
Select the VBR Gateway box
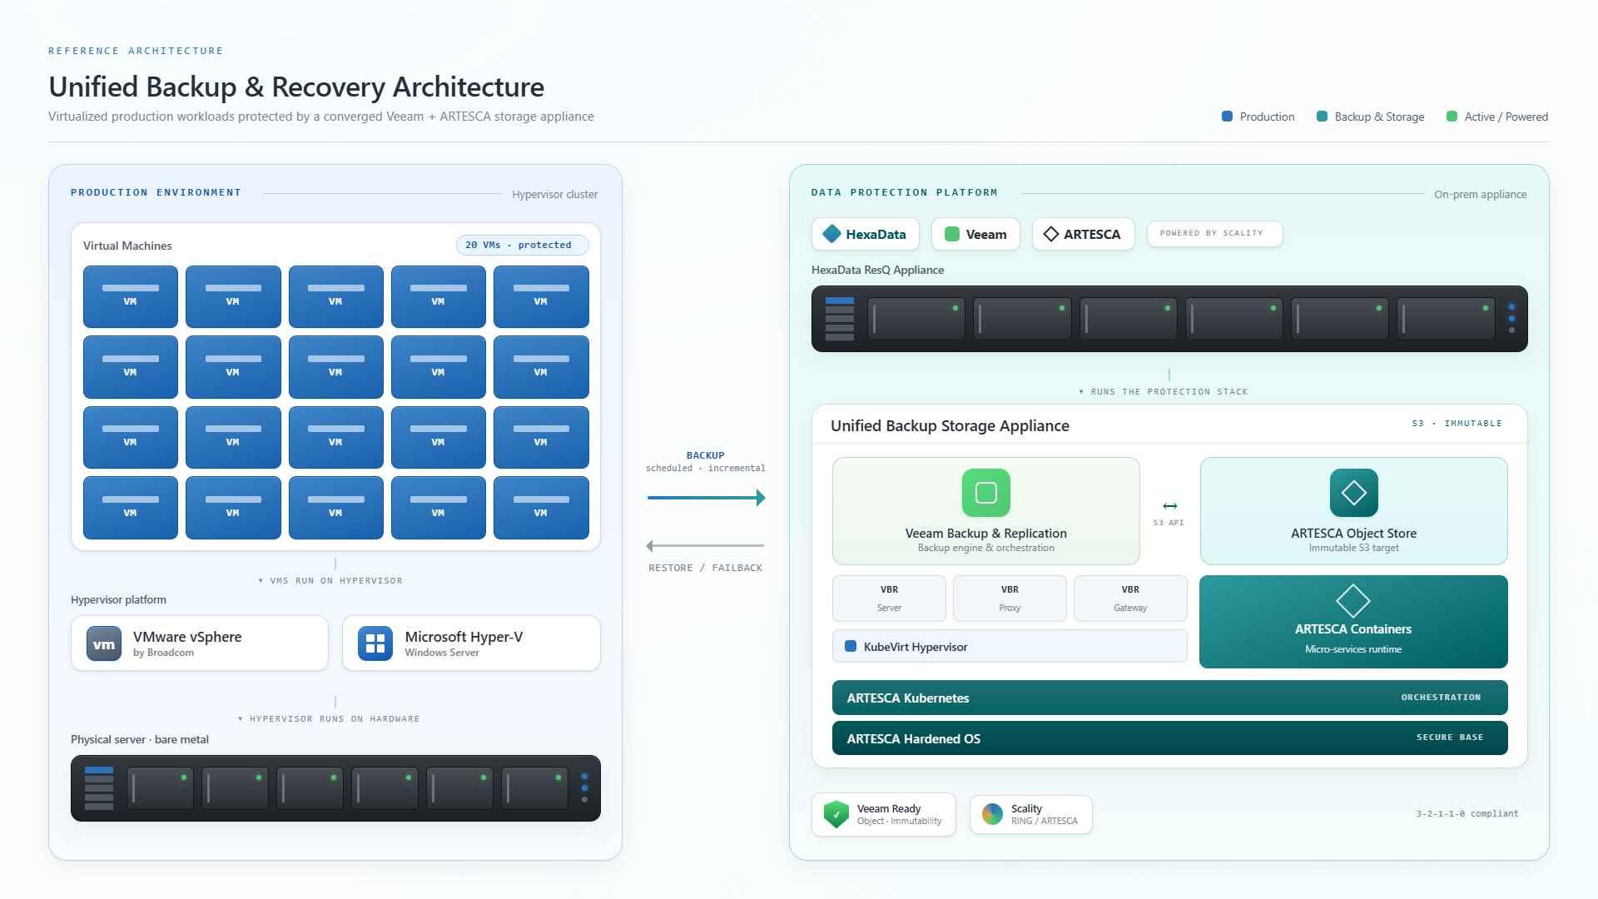point(1130,599)
